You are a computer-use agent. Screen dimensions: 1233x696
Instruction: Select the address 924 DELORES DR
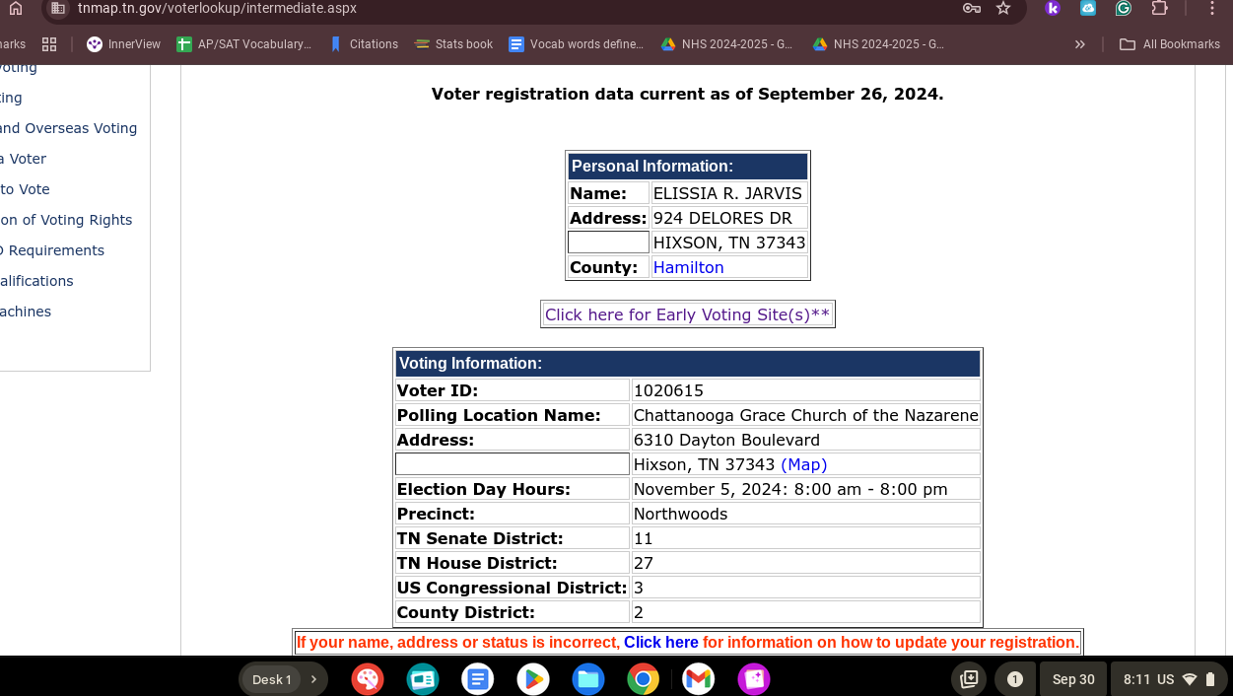pos(722,218)
